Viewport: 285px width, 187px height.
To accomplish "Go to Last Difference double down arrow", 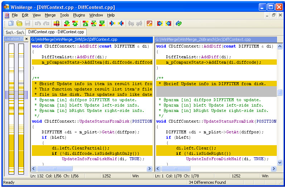I will pos(102,24).
